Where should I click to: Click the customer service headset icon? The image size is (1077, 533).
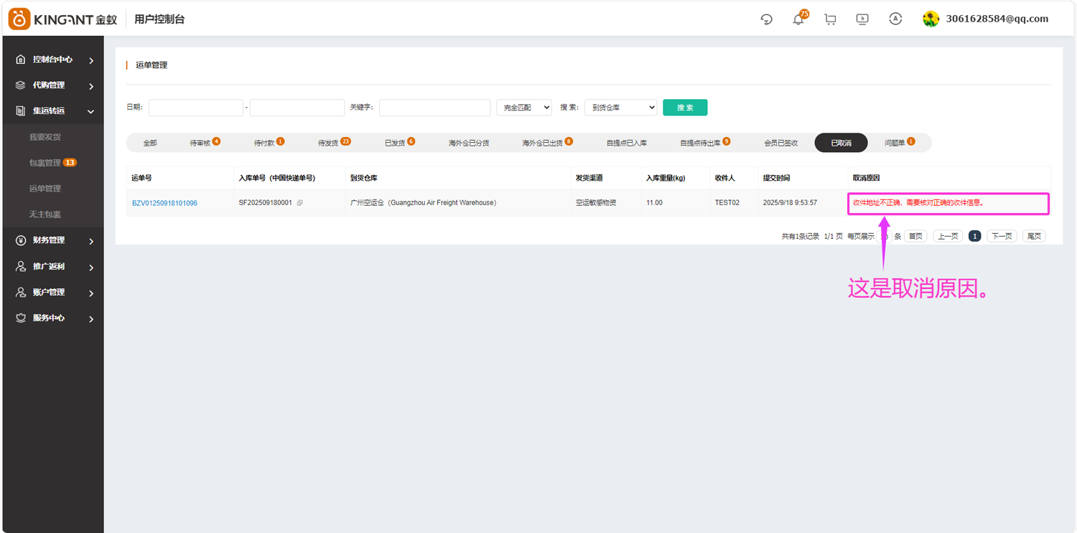pyautogui.click(x=766, y=19)
